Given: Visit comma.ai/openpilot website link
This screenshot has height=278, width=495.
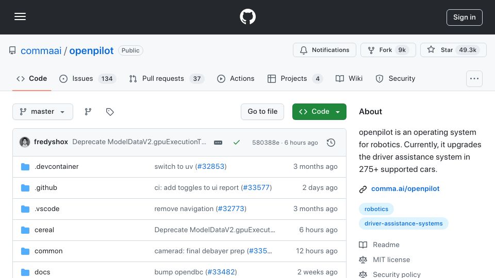Looking at the screenshot, I should (405, 188).
